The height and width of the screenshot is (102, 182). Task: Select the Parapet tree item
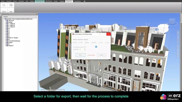click(x=10, y=42)
